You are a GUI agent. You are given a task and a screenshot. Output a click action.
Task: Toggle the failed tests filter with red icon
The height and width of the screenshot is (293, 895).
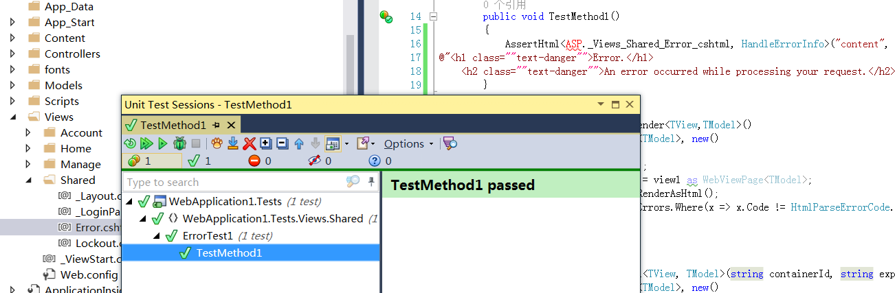click(259, 161)
